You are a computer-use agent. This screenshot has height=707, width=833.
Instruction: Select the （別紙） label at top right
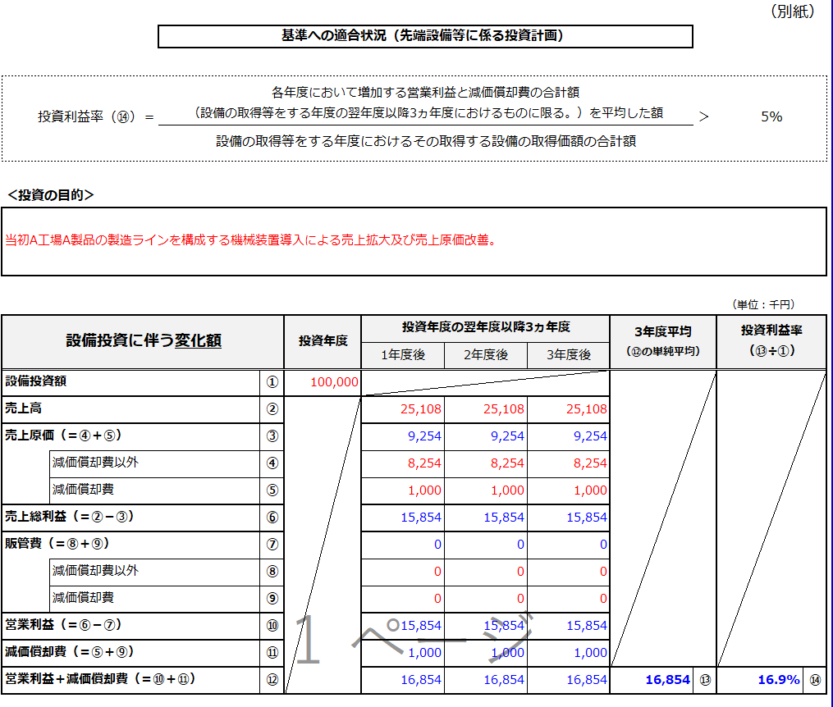point(793,11)
